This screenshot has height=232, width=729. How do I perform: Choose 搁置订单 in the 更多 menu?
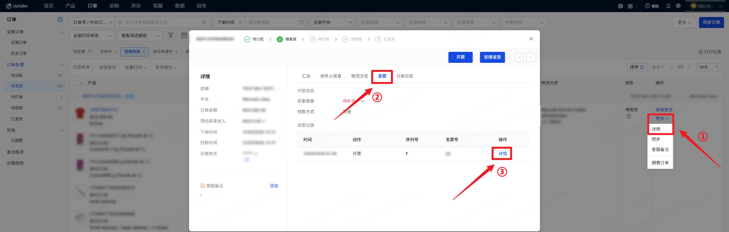pyautogui.click(x=660, y=163)
